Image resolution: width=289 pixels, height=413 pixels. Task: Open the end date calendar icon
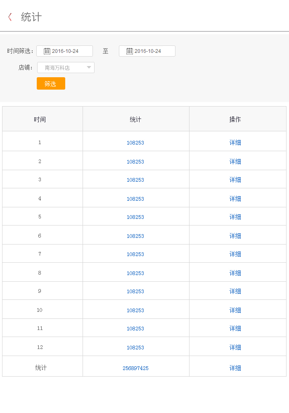130,51
